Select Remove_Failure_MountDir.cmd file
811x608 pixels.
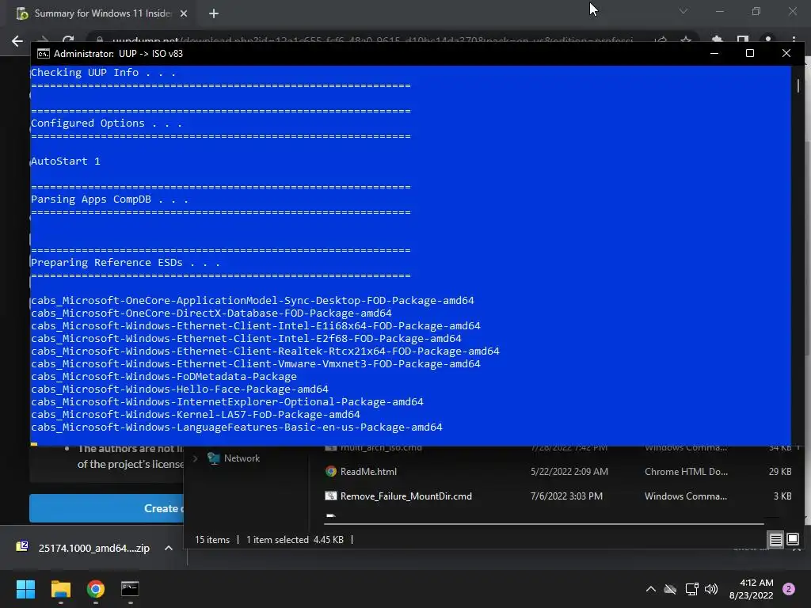(x=406, y=496)
